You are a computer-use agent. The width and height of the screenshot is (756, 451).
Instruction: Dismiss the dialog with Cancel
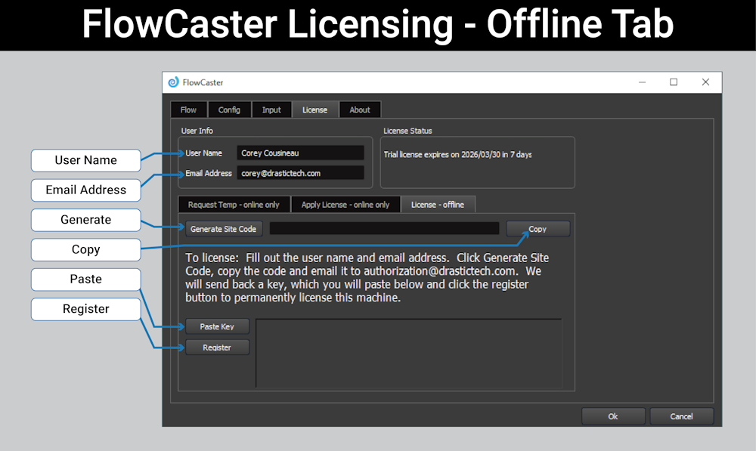tap(681, 416)
